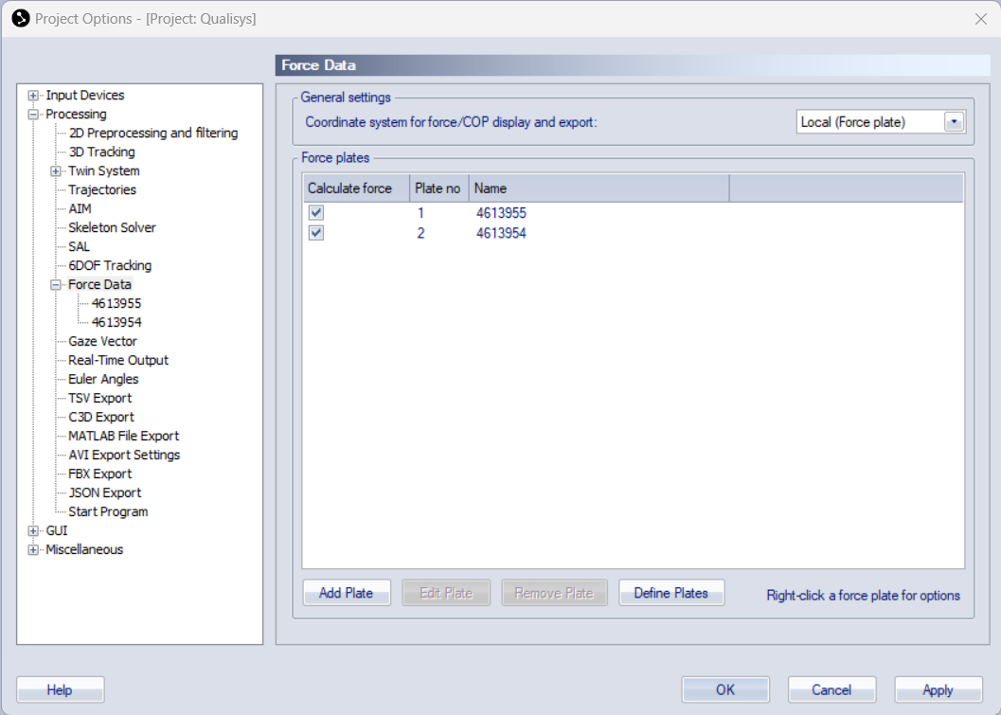Image resolution: width=1001 pixels, height=715 pixels.
Task: Click the Qualisys app icon in title bar
Action: click(20, 18)
